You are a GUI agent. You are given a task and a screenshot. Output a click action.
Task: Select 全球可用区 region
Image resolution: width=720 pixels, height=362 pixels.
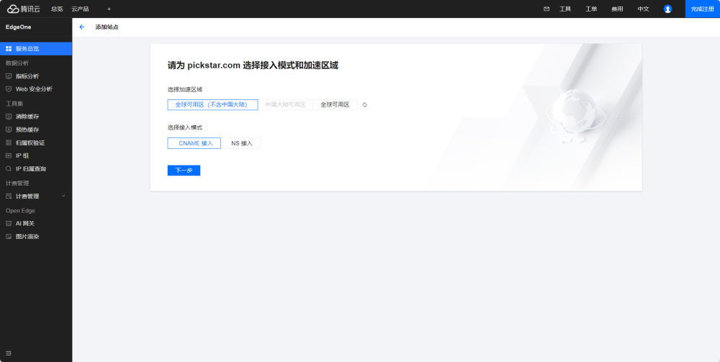[336, 104]
